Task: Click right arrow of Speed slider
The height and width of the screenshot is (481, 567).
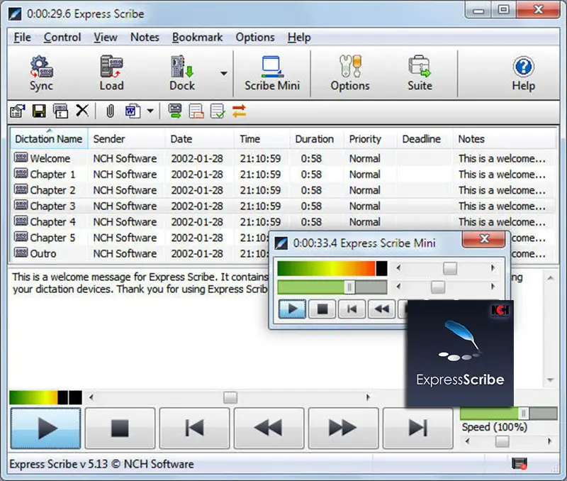Action: 550,441
